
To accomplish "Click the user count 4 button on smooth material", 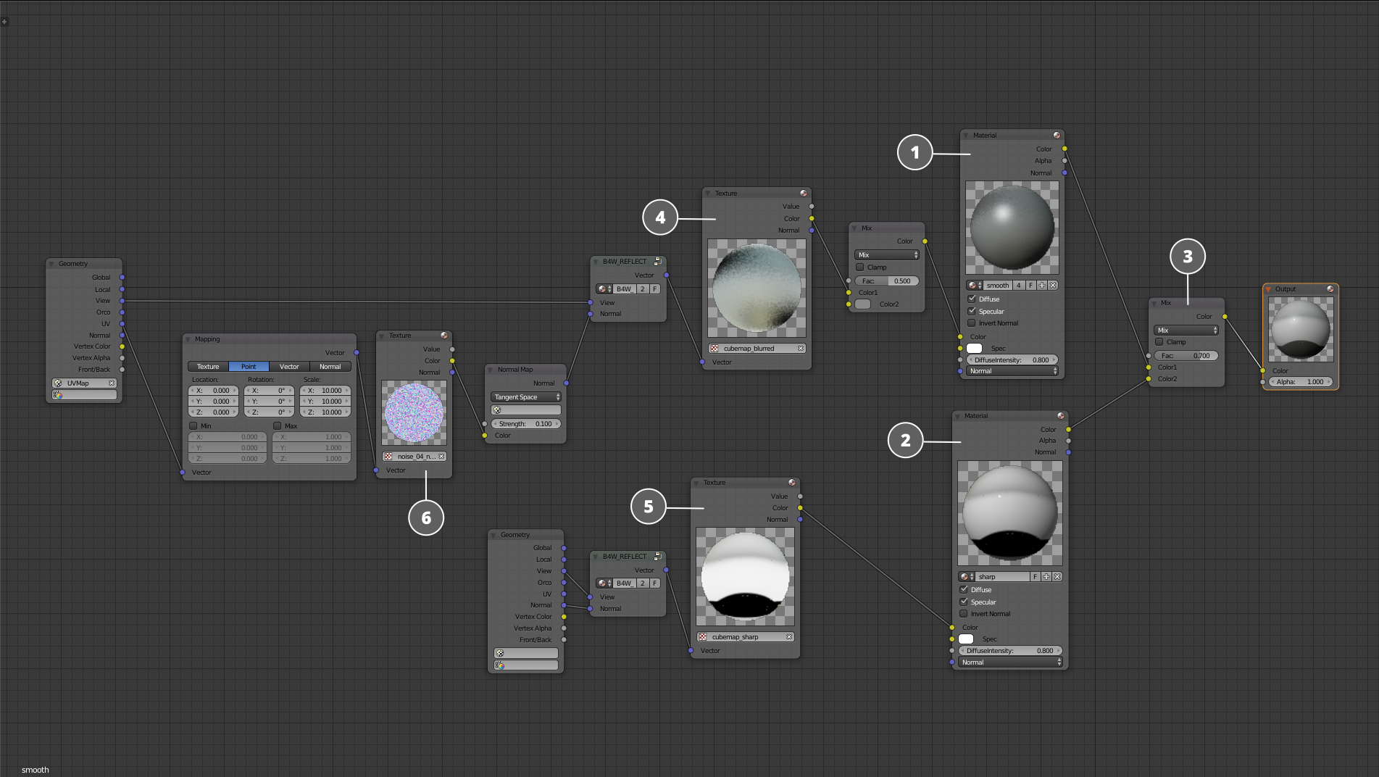I will (x=1019, y=286).
